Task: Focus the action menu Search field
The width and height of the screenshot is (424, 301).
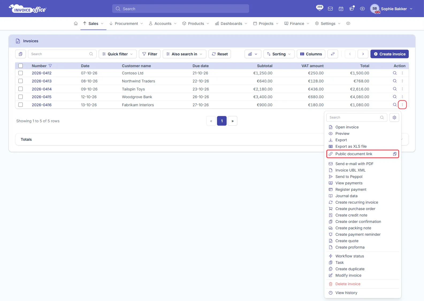Action: [x=357, y=117]
